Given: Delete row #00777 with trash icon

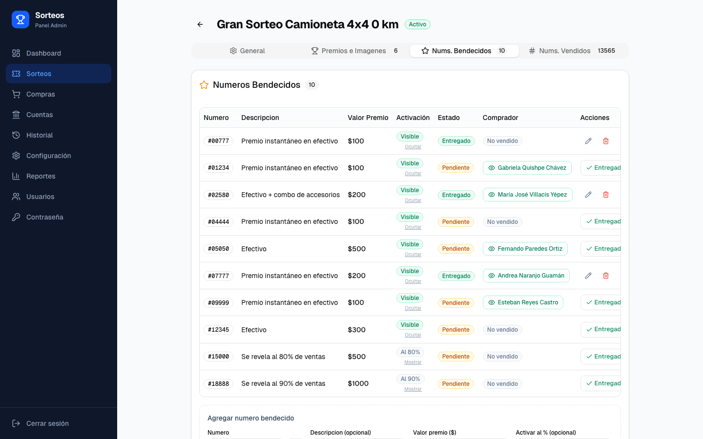Looking at the screenshot, I should 606,141.
